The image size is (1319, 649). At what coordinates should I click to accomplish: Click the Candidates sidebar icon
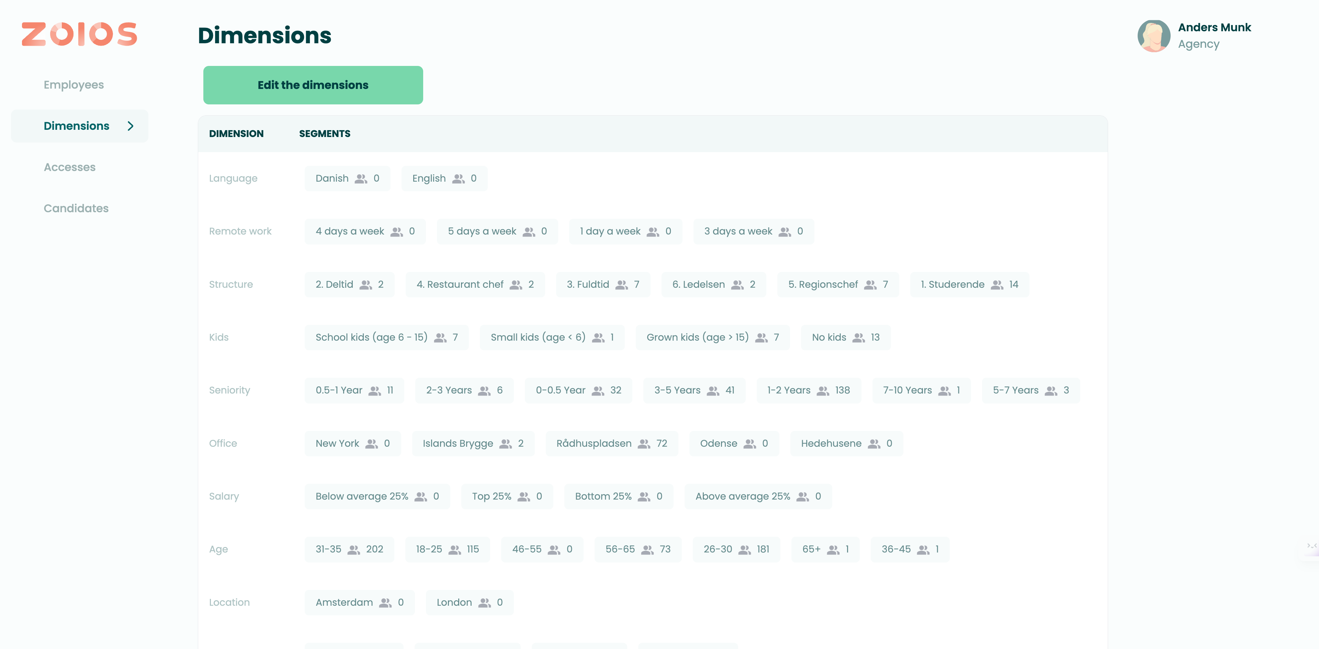[x=76, y=208]
